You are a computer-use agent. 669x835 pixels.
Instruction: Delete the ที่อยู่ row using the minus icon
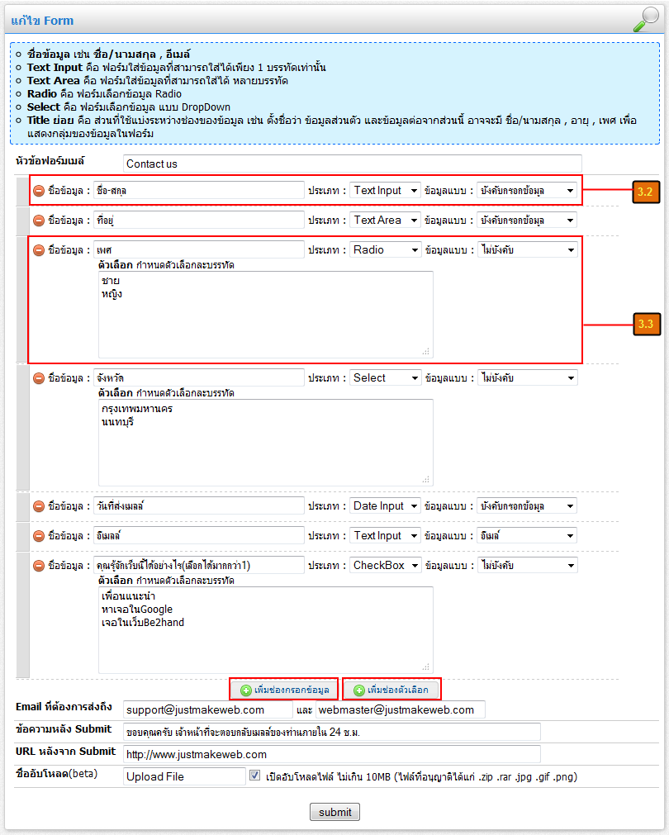(x=39, y=221)
